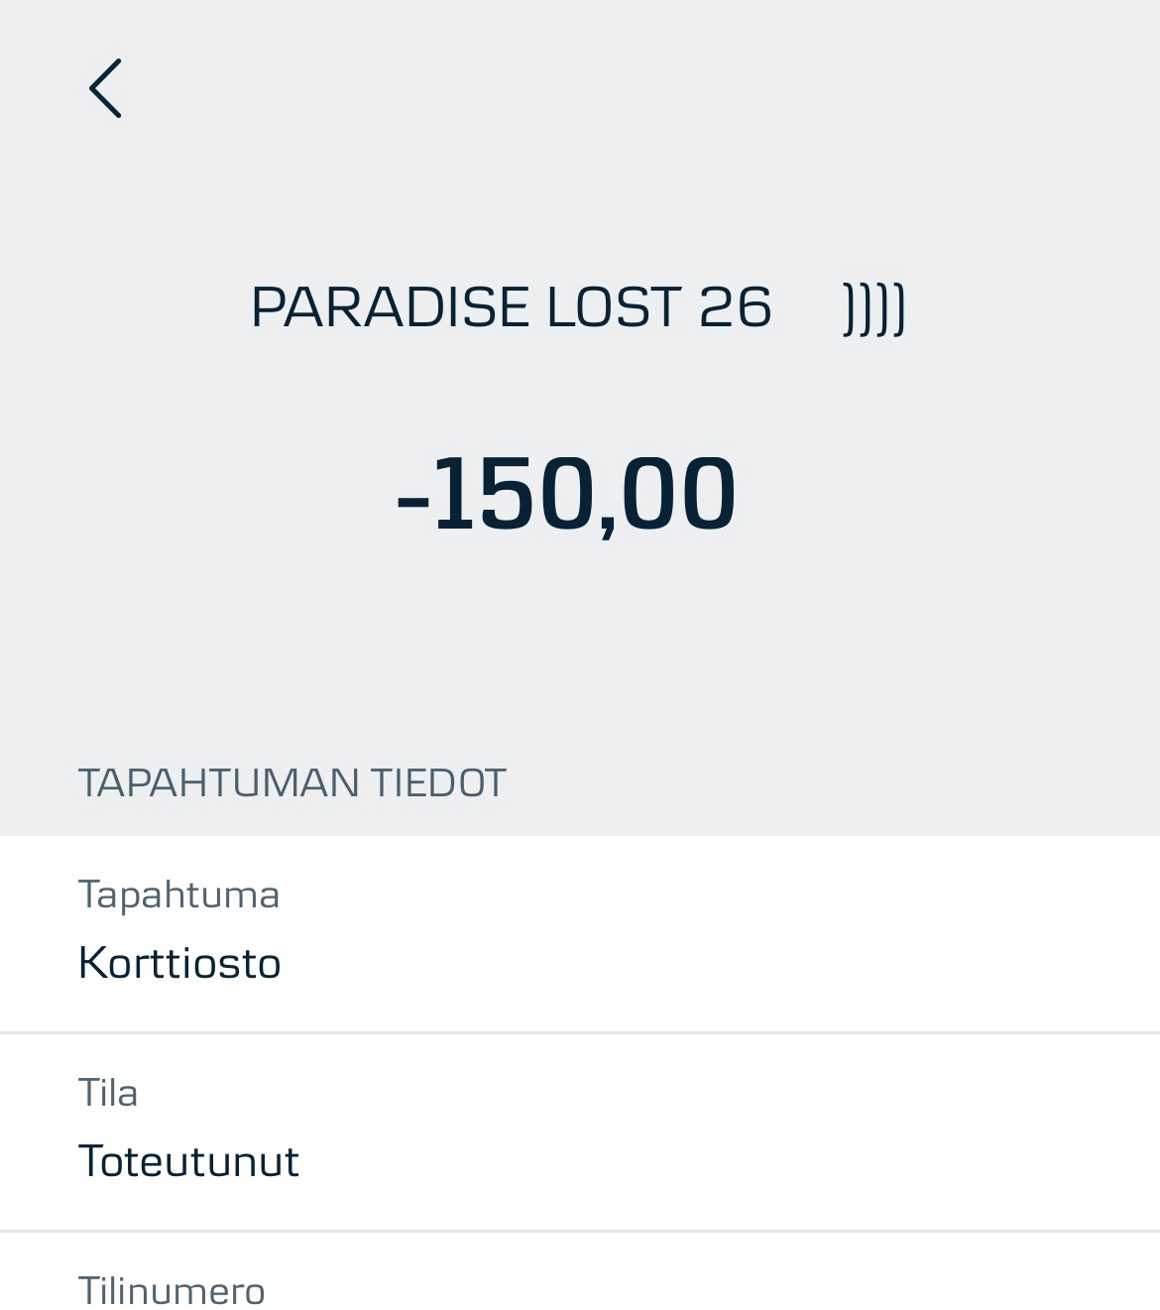Tap the word PARADISE in the title
1160x1310 pixels.
391,306
